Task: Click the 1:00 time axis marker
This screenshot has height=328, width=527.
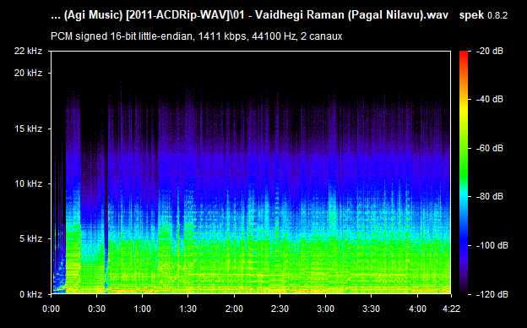Action: [x=142, y=309]
